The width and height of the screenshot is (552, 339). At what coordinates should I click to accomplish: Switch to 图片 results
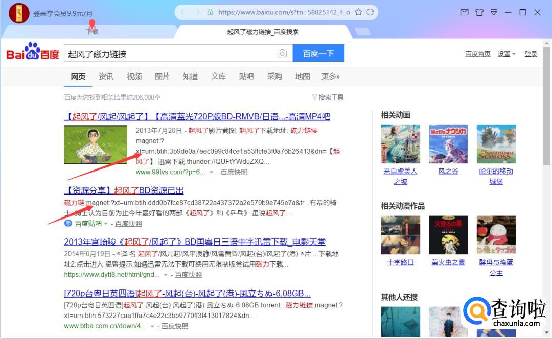tap(163, 76)
